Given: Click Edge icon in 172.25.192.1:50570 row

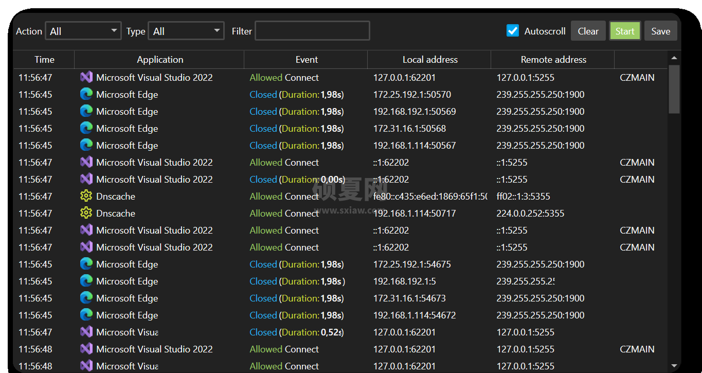Looking at the screenshot, I should pyautogui.click(x=86, y=94).
